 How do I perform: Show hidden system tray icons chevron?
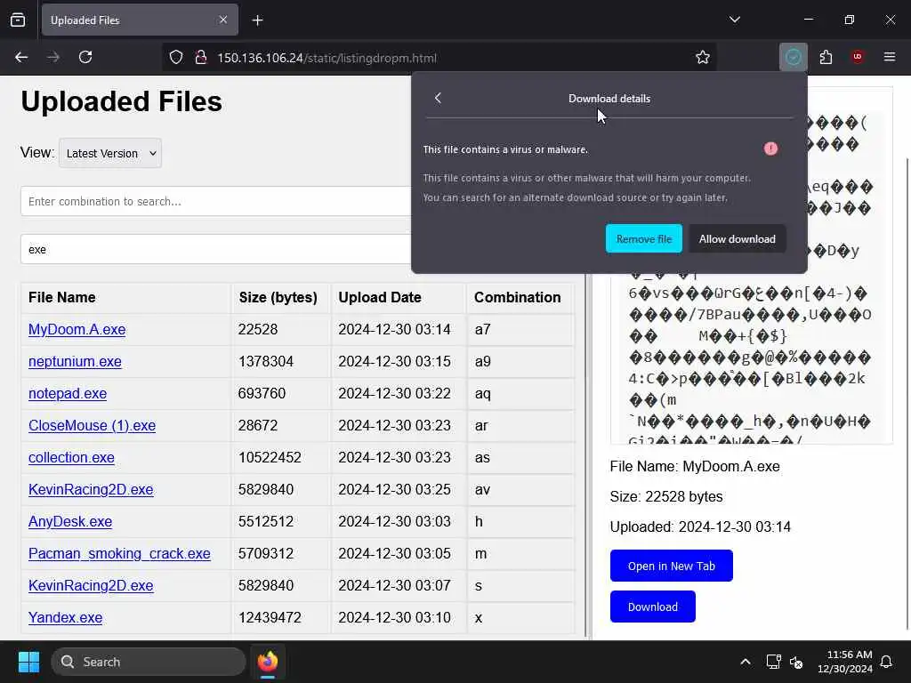(746, 662)
